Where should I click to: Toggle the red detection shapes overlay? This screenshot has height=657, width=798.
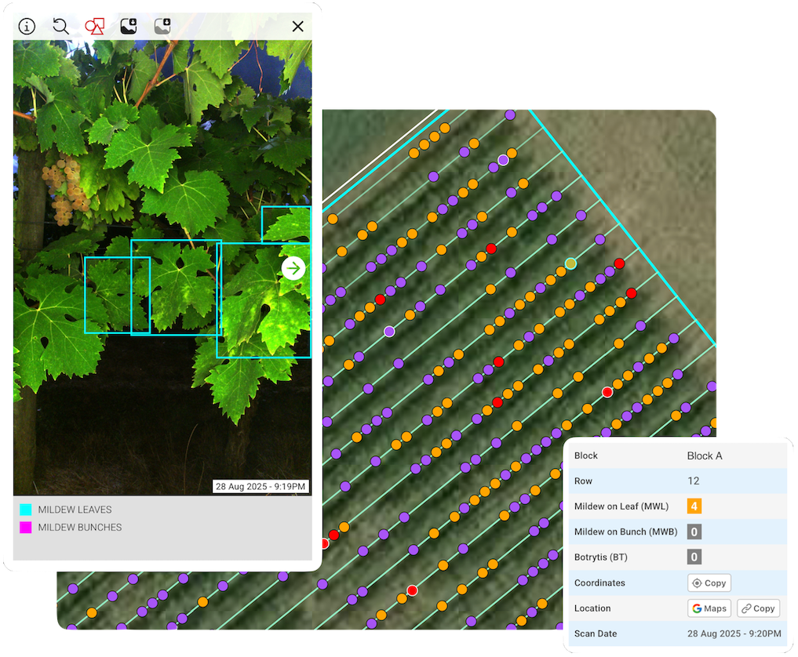tap(94, 26)
